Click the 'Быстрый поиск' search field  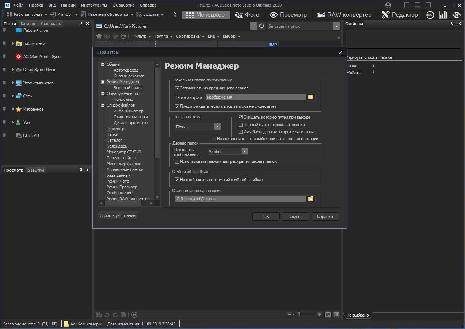tap(300, 26)
